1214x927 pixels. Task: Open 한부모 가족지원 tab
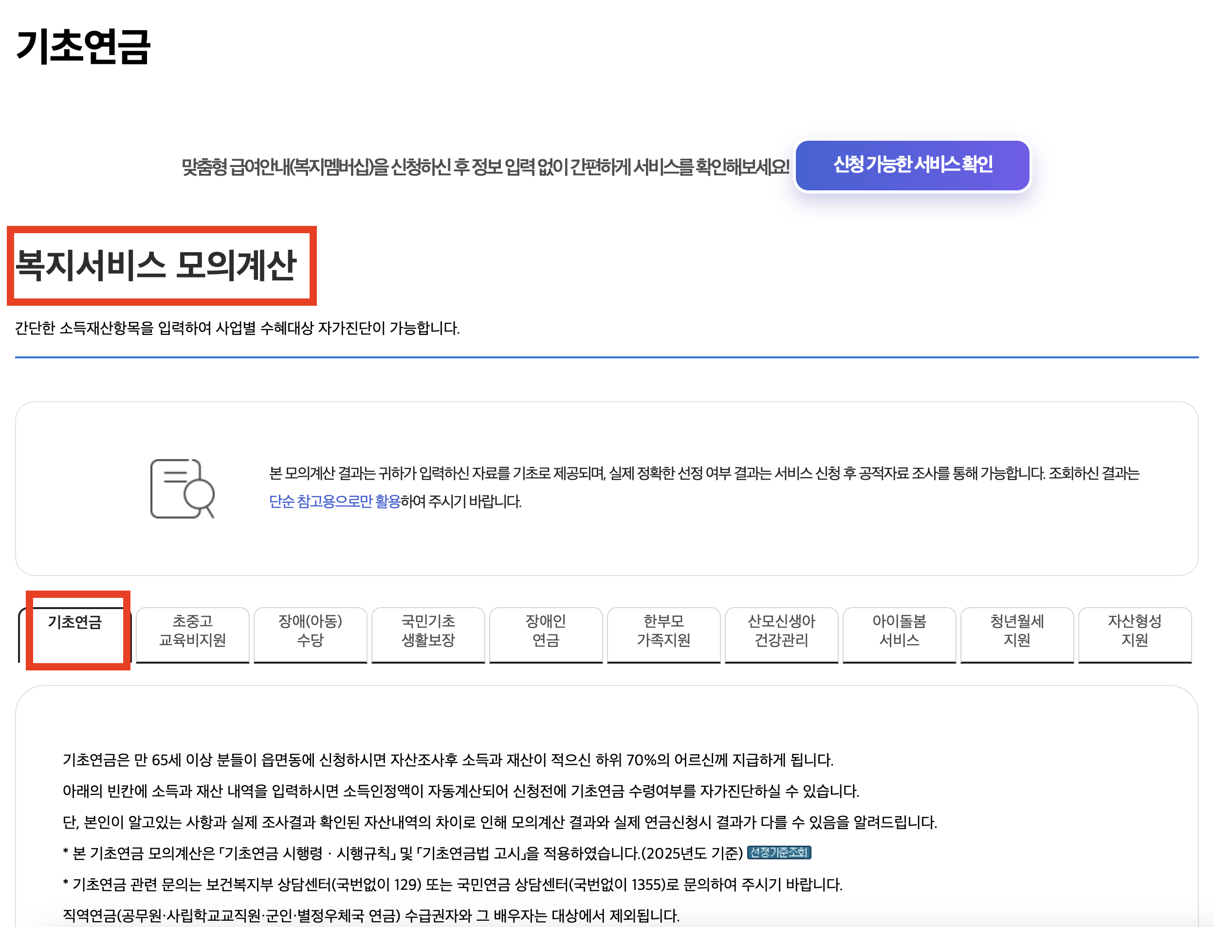(663, 630)
